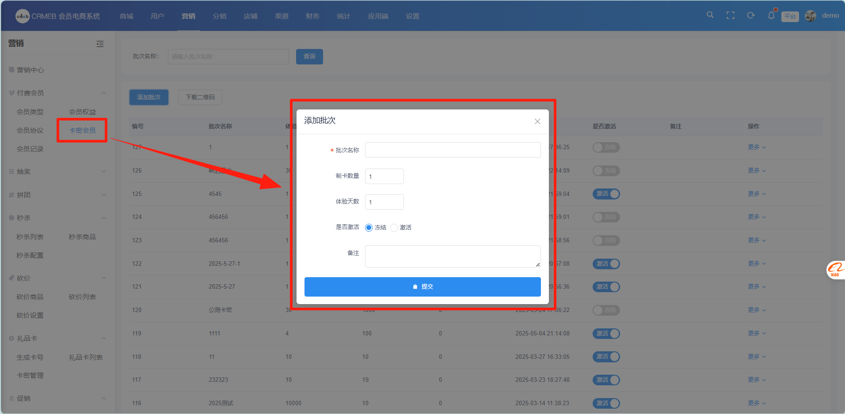Viewport: 845px width, 414px height.
Task: Toggle activation switch for row 120
Action: (606, 310)
